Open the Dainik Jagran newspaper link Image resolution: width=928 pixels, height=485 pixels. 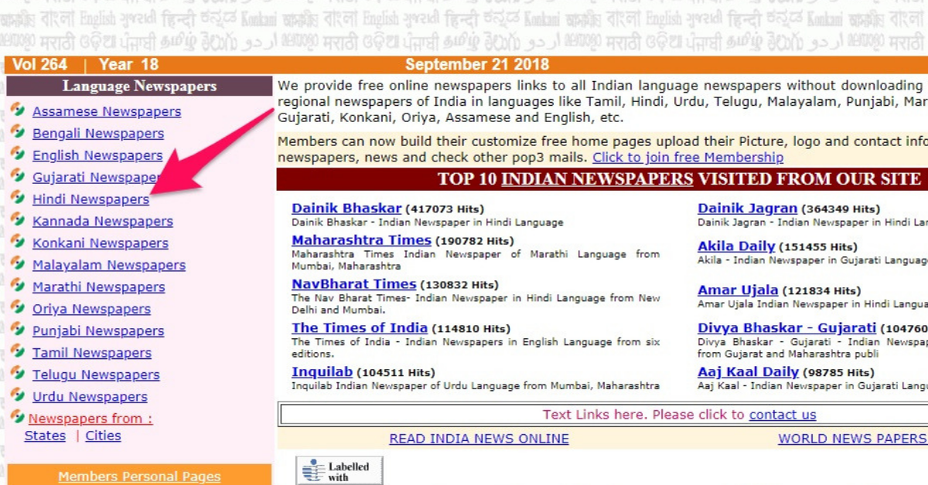(x=747, y=209)
